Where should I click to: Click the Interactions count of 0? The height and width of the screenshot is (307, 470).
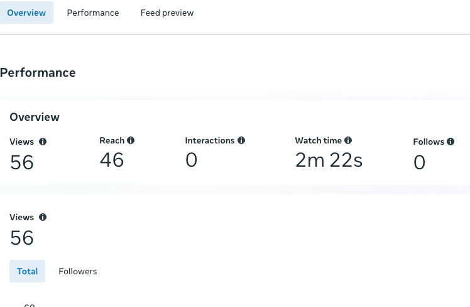191,160
